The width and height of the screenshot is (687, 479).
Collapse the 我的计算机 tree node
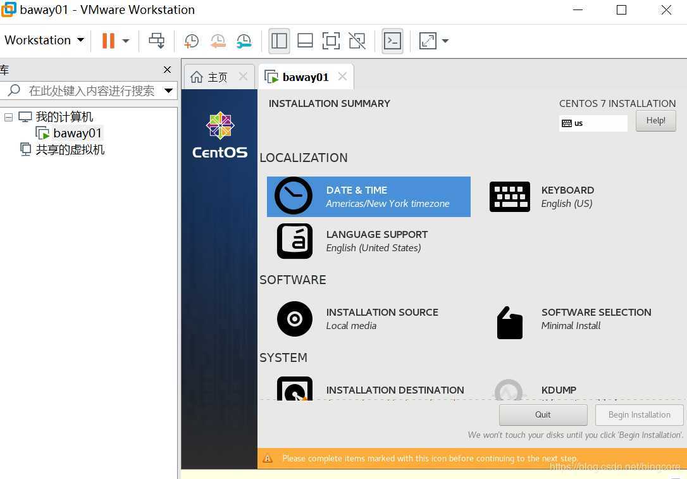point(8,117)
